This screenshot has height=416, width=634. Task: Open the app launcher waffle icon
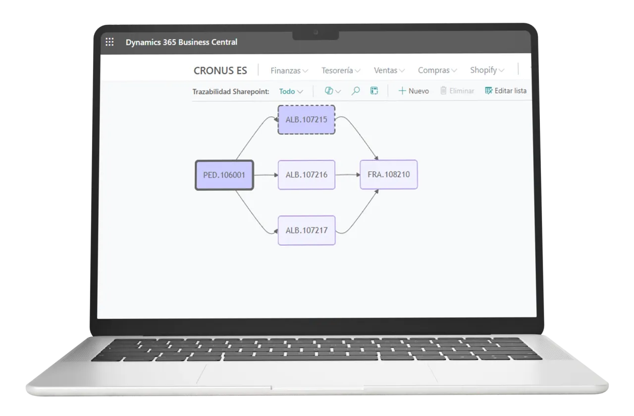(x=109, y=42)
